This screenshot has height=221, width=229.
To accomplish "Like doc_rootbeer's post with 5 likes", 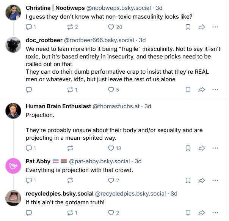I will coord(111,90).
